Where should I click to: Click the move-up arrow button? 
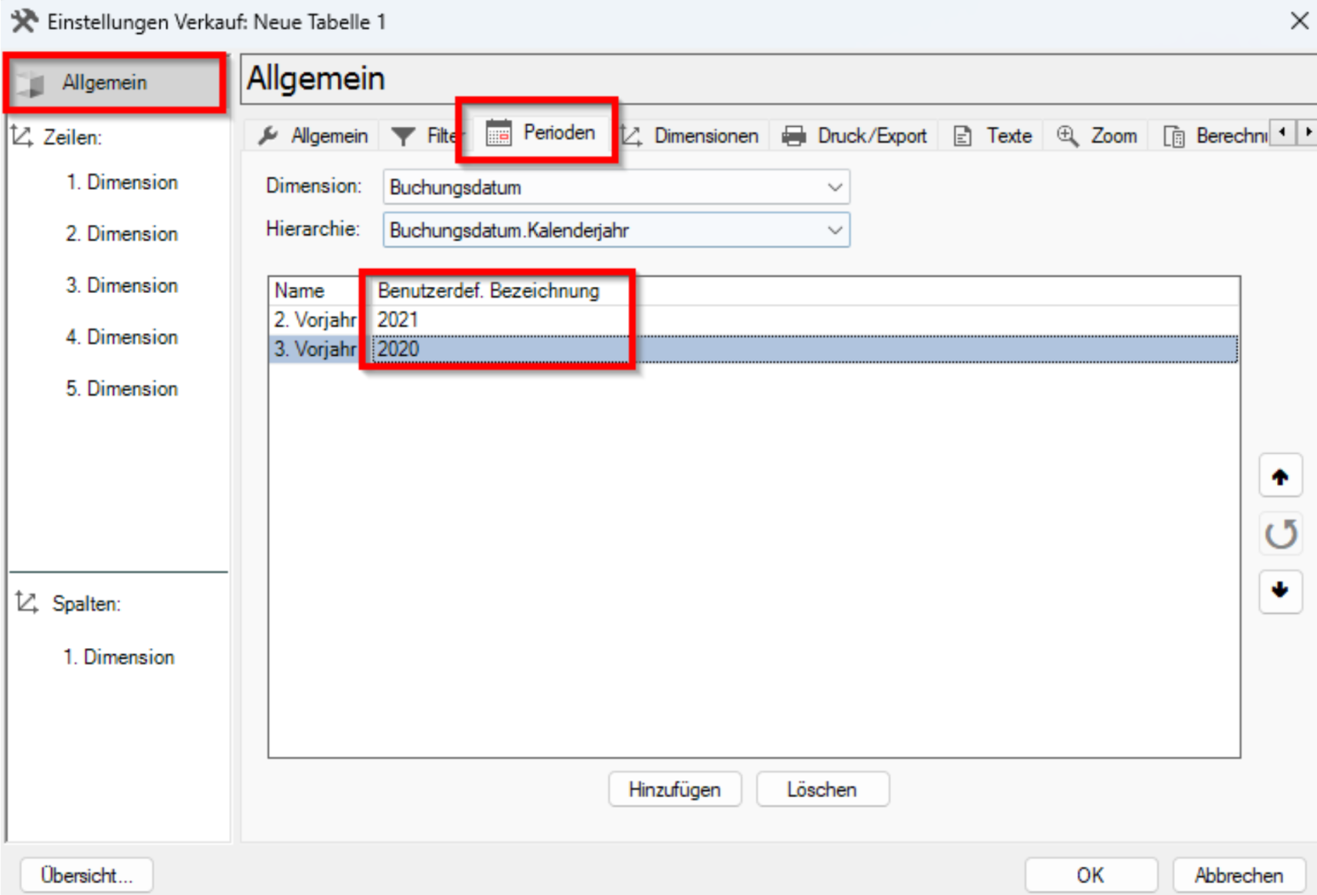pyautogui.click(x=1280, y=476)
